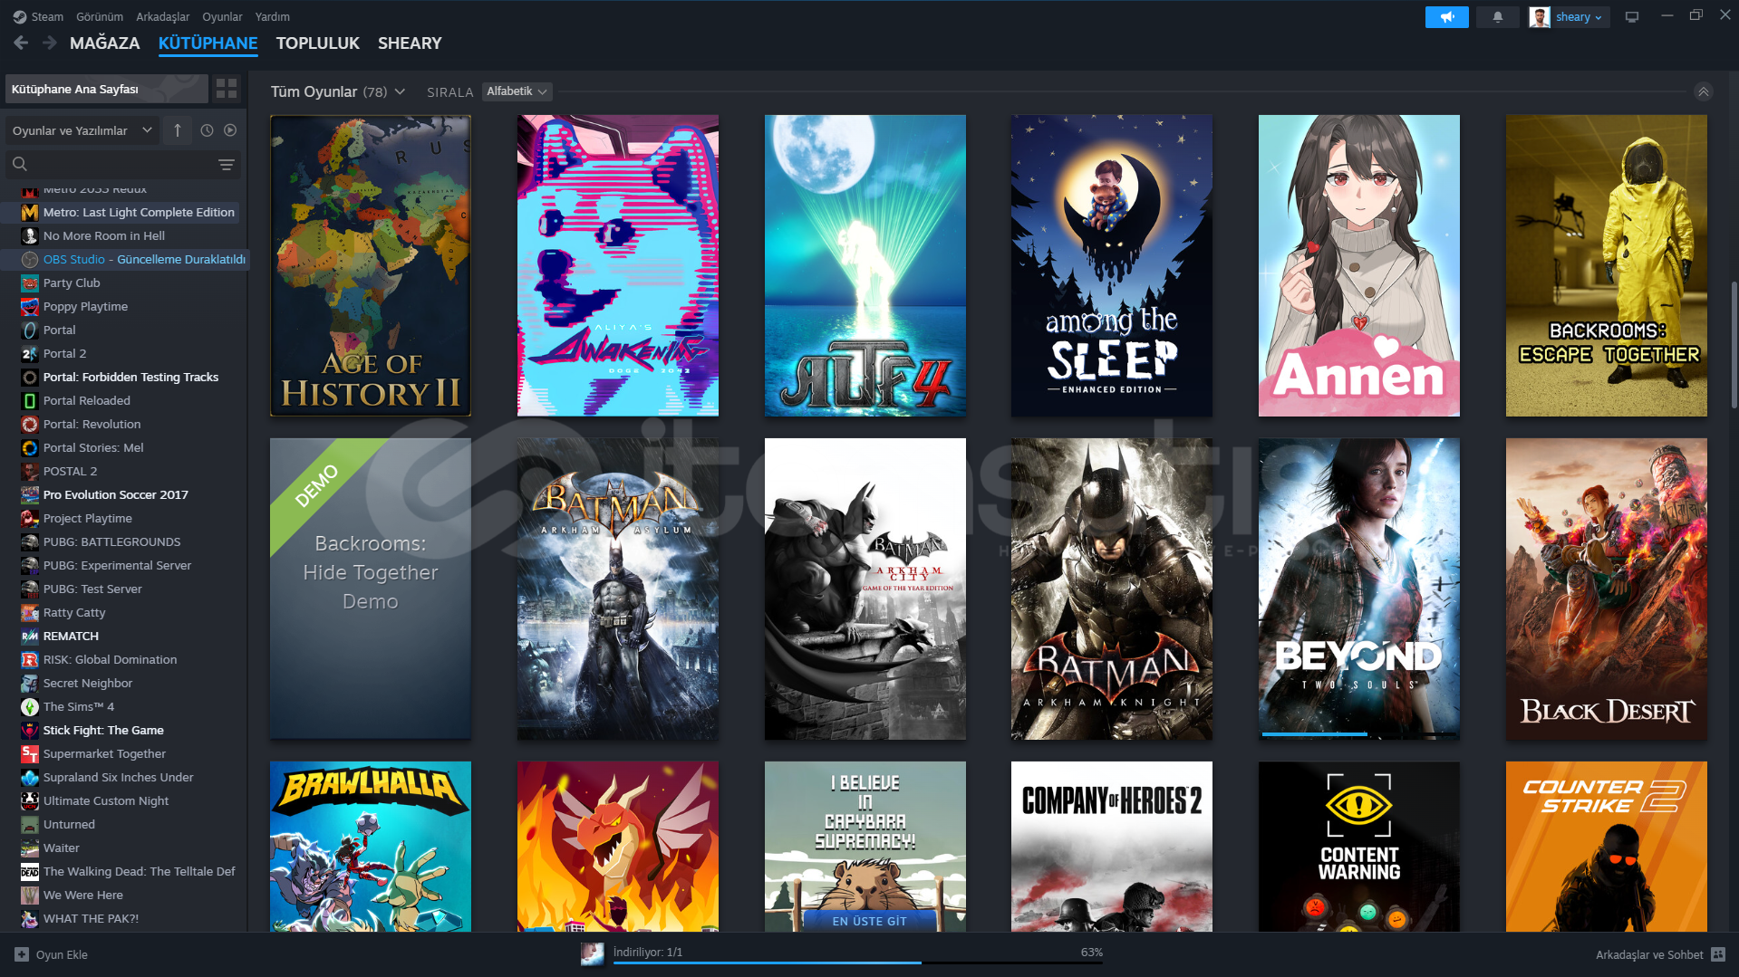Open the Alfabetik sort dropdown
This screenshot has width=1739, height=977.
point(517,91)
